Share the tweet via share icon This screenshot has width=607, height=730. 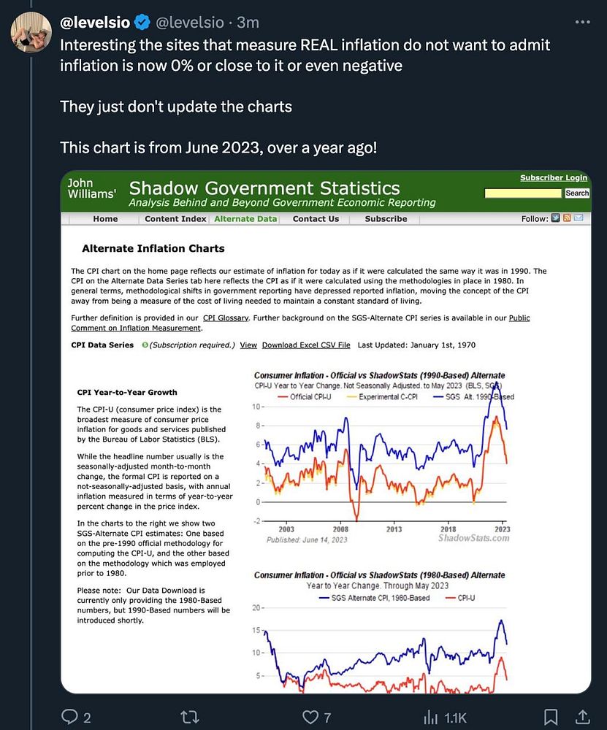584,717
